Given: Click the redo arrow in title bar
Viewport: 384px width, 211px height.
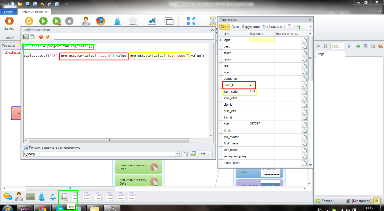Looking at the screenshot, I should (x=50, y=4).
